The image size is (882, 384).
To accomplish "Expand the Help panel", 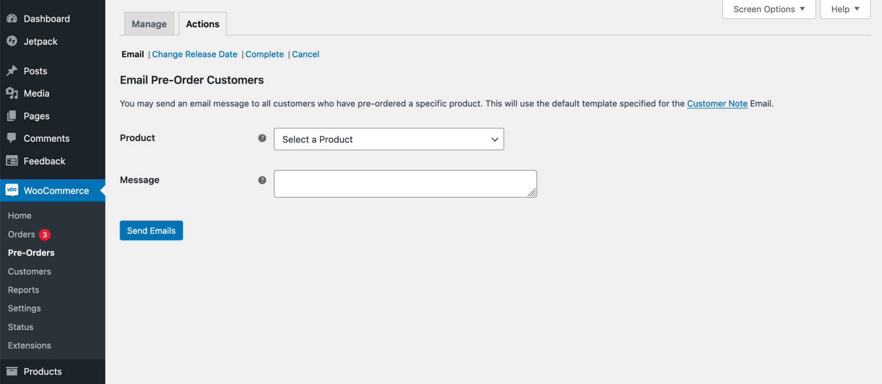I will 845,9.
